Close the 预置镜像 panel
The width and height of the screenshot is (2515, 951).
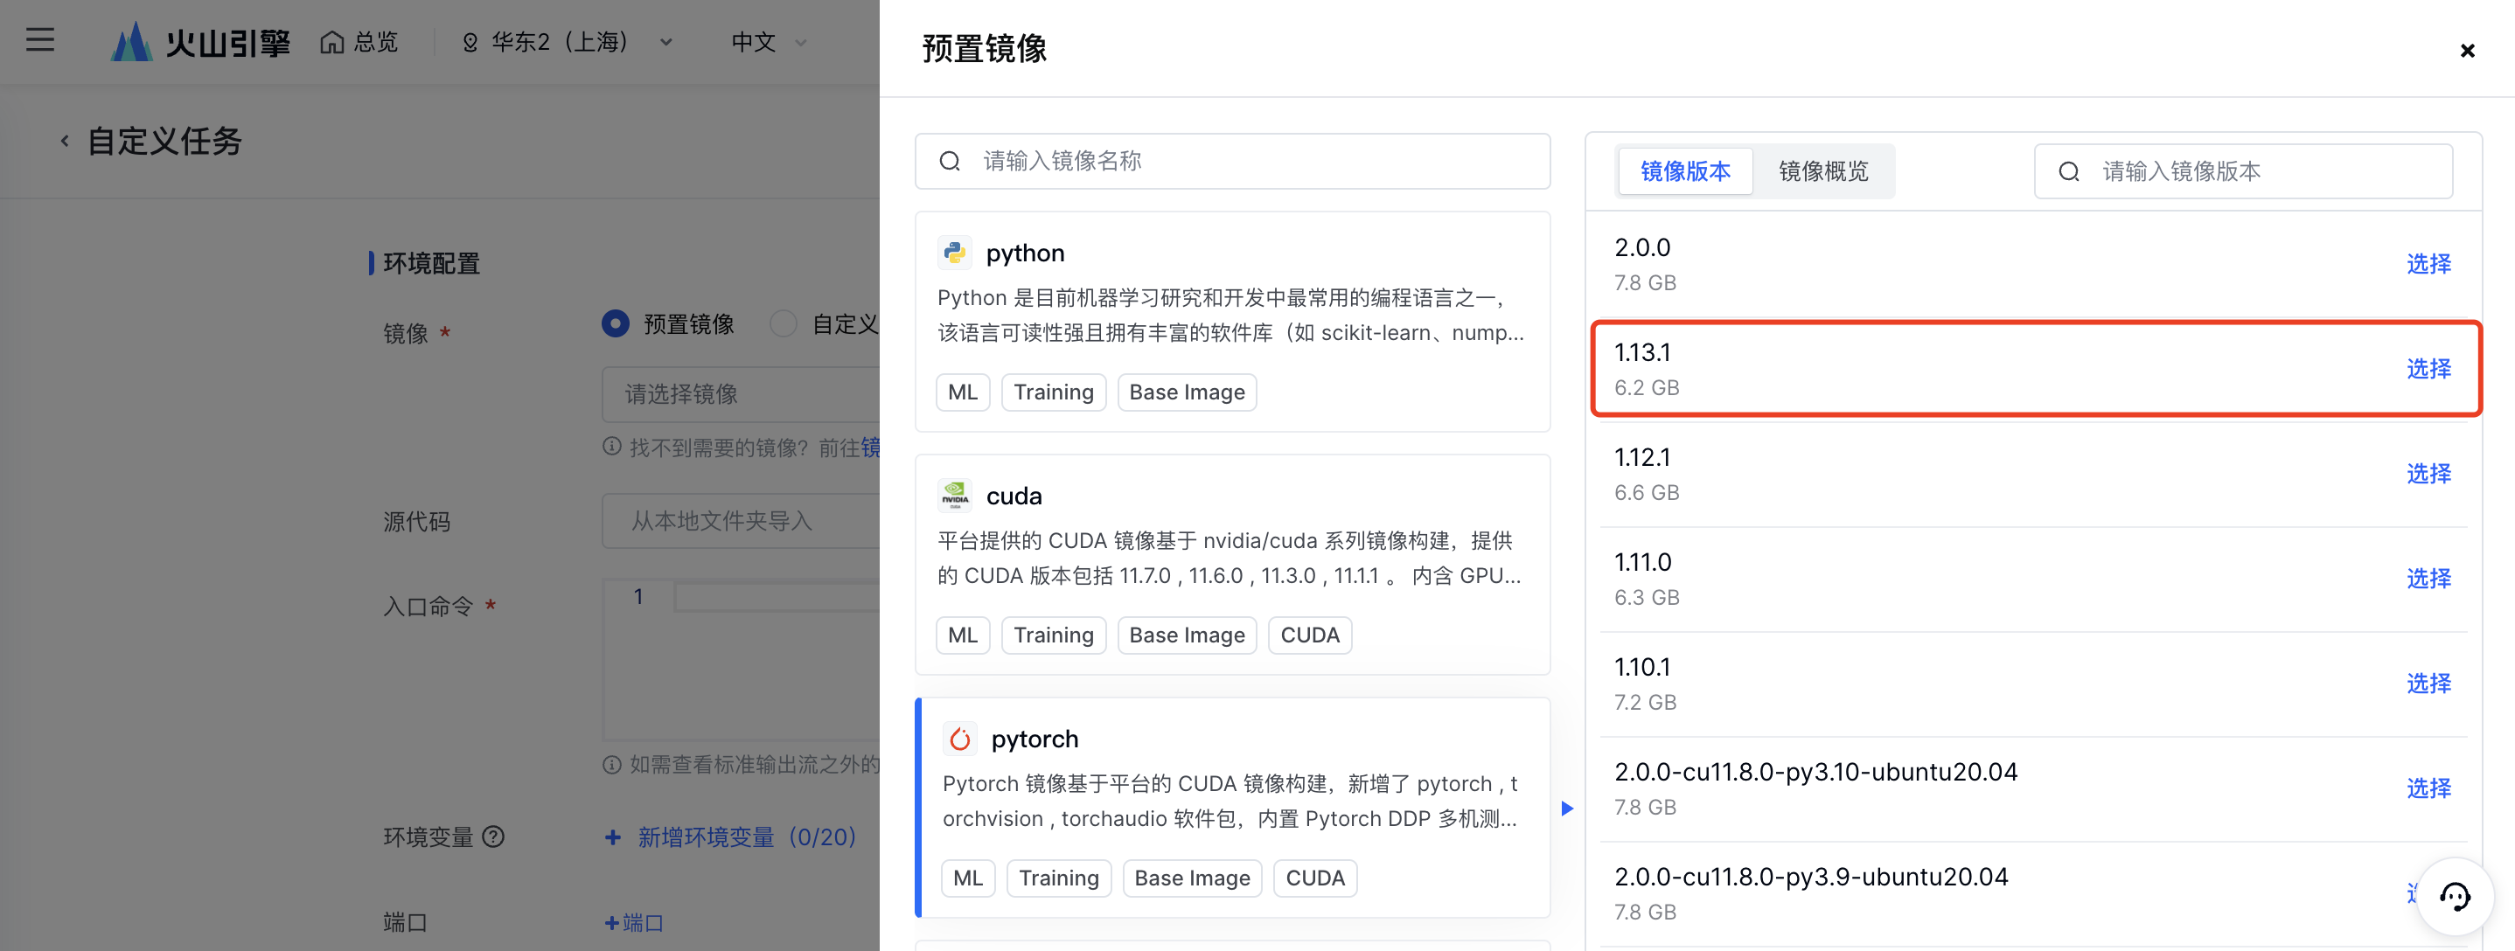click(2467, 51)
